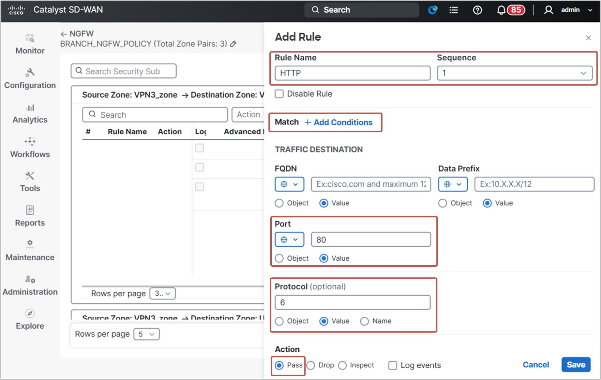Expand the admin account menu chevron

590,10
